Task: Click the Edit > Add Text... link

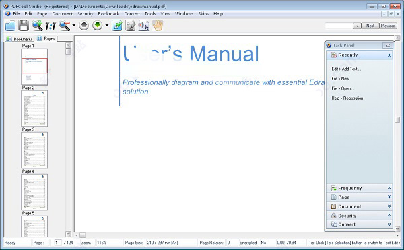Action: [346, 69]
